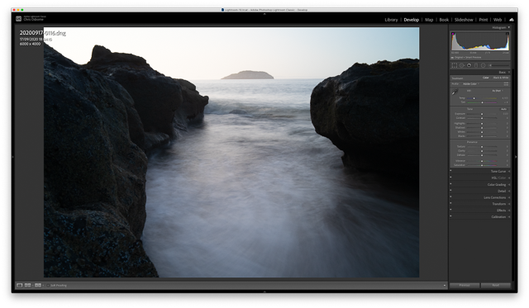This screenshot has width=529, height=308.
Task: Click the Auto tone button
Action: point(503,109)
